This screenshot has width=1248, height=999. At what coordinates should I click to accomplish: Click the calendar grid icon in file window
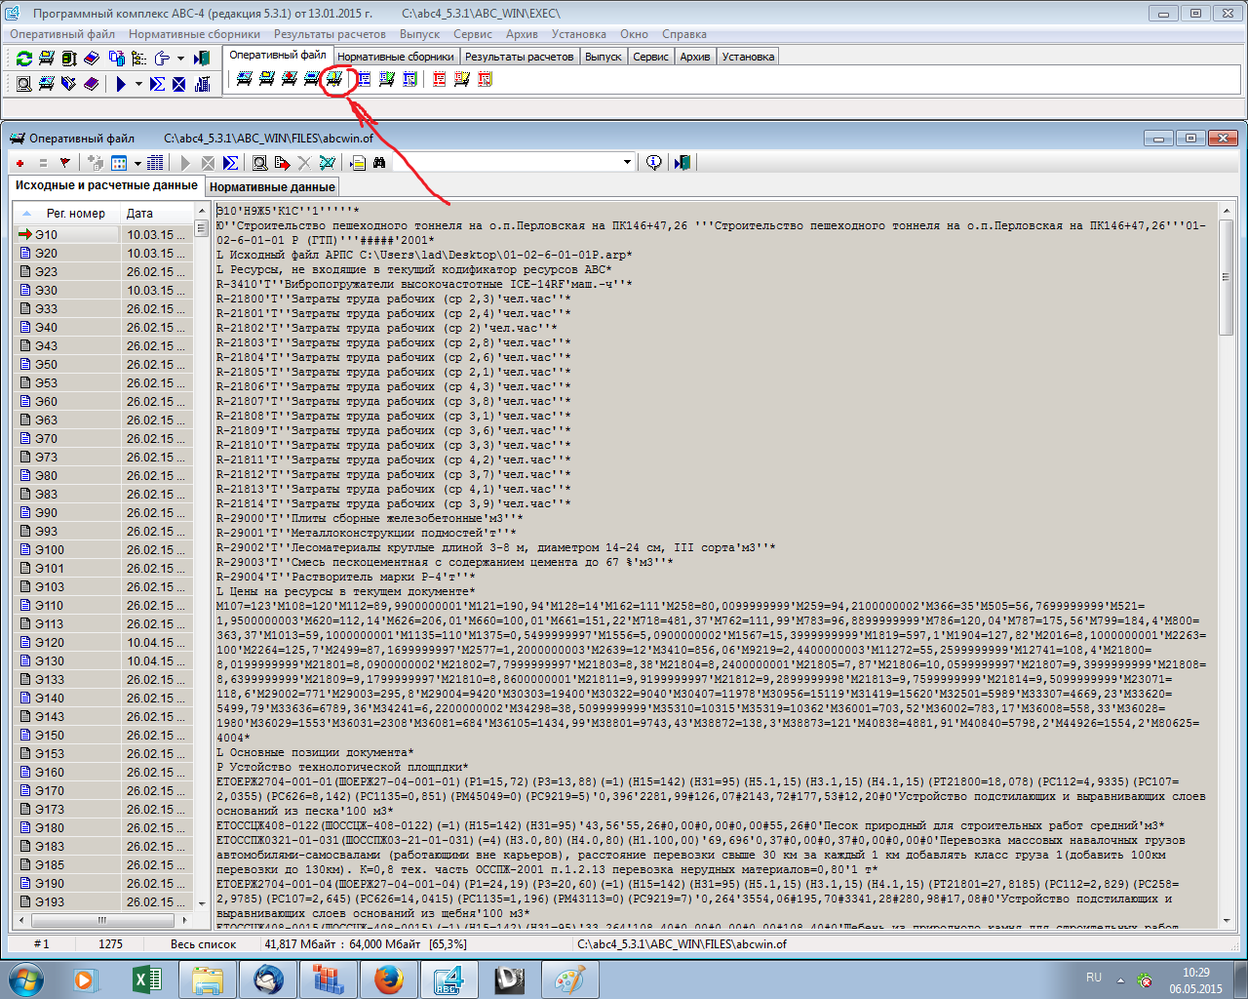tap(119, 163)
